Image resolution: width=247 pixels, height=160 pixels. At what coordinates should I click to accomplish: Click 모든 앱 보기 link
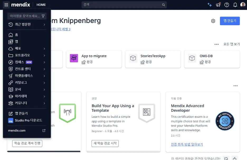coord(232,44)
